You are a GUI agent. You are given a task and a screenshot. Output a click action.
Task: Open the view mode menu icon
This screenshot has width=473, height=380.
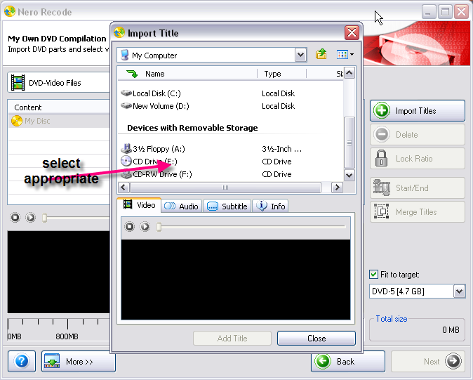(345, 55)
